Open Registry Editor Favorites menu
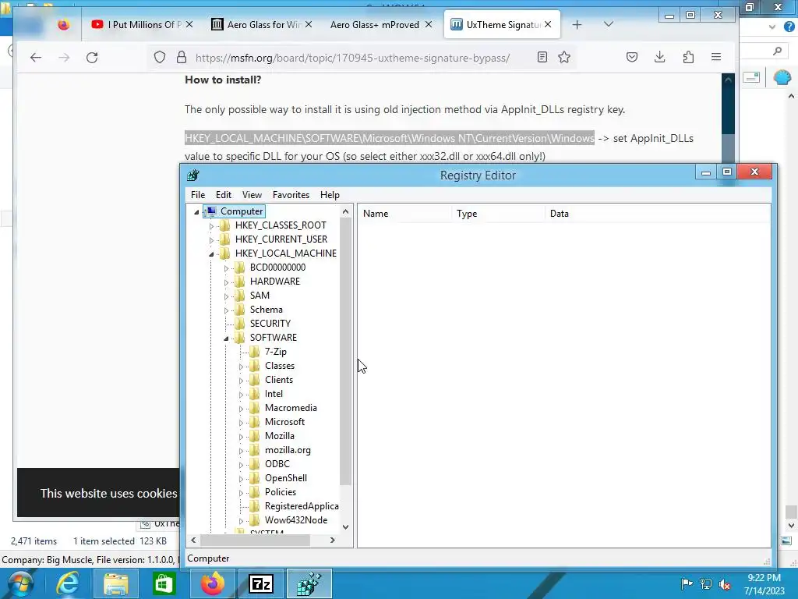798x599 pixels. coord(291,195)
